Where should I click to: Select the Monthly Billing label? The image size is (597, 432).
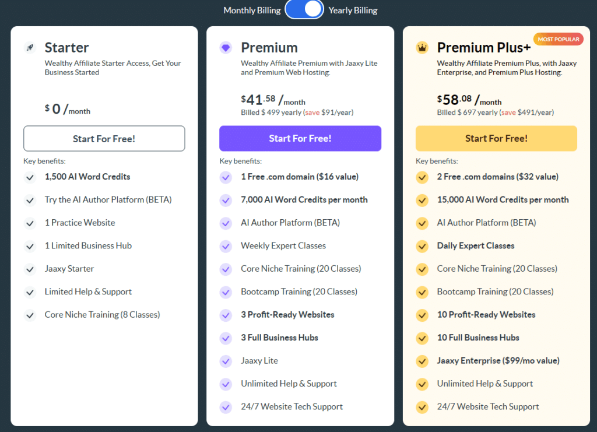tap(252, 10)
